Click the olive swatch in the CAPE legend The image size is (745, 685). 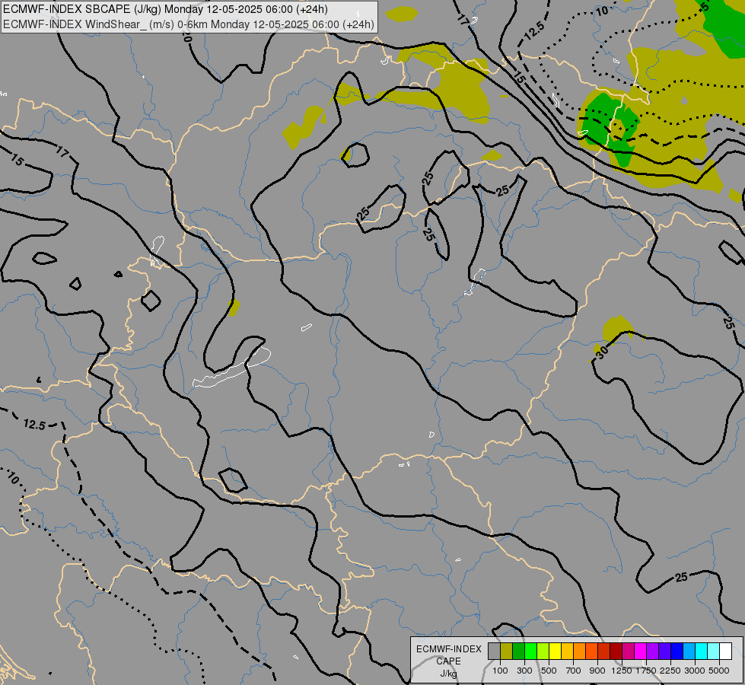pos(507,652)
